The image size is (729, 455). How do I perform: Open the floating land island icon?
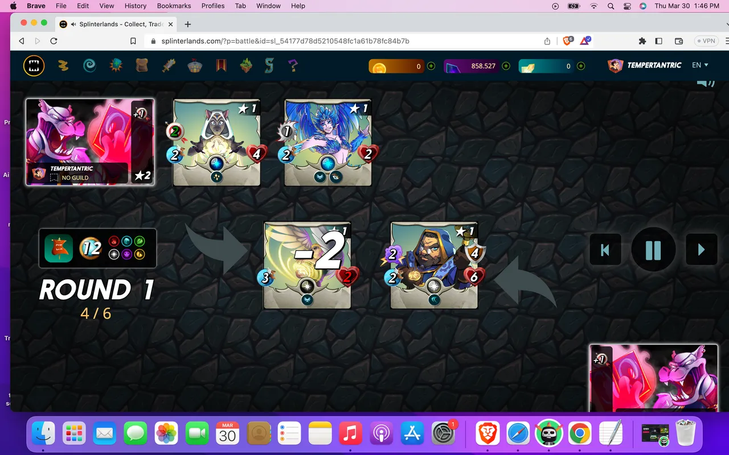tap(246, 65)
